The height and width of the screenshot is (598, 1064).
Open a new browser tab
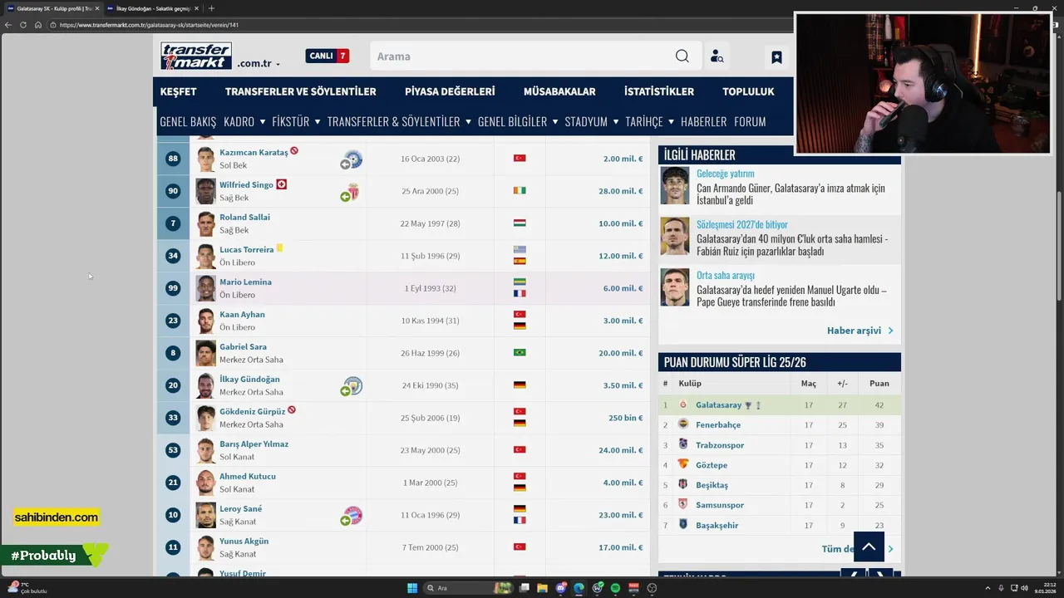tap(211, 8)
